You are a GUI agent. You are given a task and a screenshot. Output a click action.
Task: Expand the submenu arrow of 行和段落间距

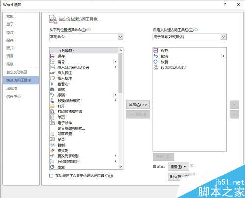[x=115, y=161]
